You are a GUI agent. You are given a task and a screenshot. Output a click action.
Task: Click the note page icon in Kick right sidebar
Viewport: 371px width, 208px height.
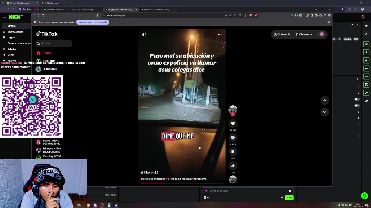click(366, 60)
